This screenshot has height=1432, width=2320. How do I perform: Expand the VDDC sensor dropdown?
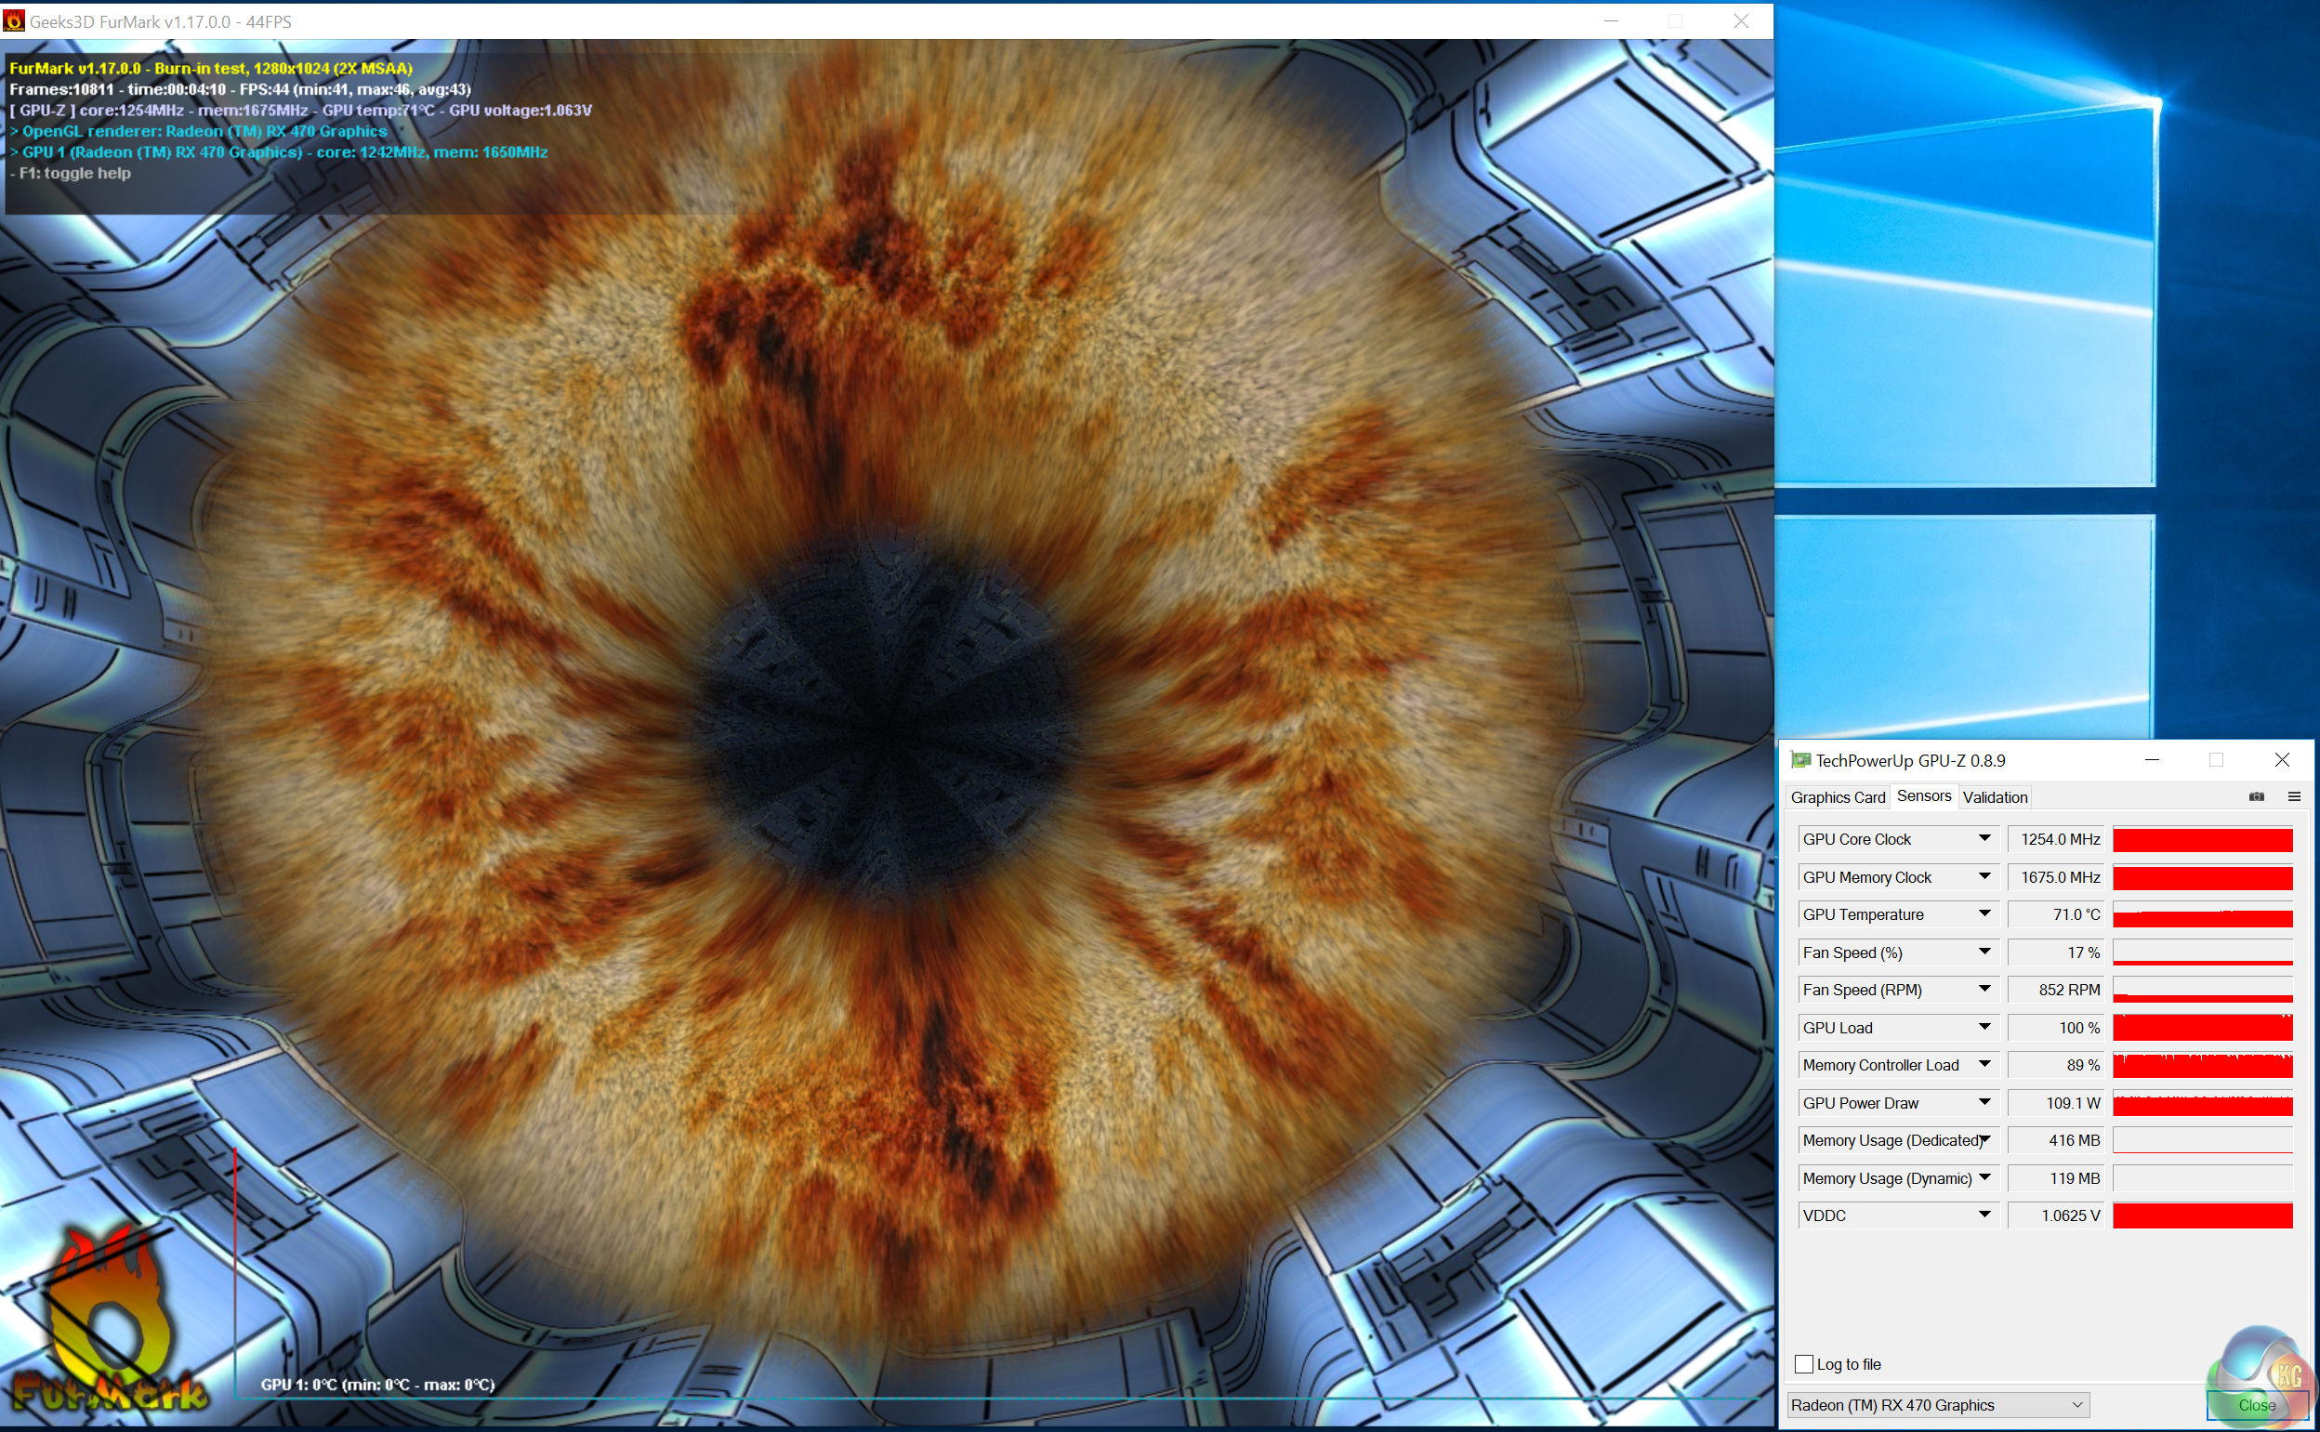coord(1984,1215)
